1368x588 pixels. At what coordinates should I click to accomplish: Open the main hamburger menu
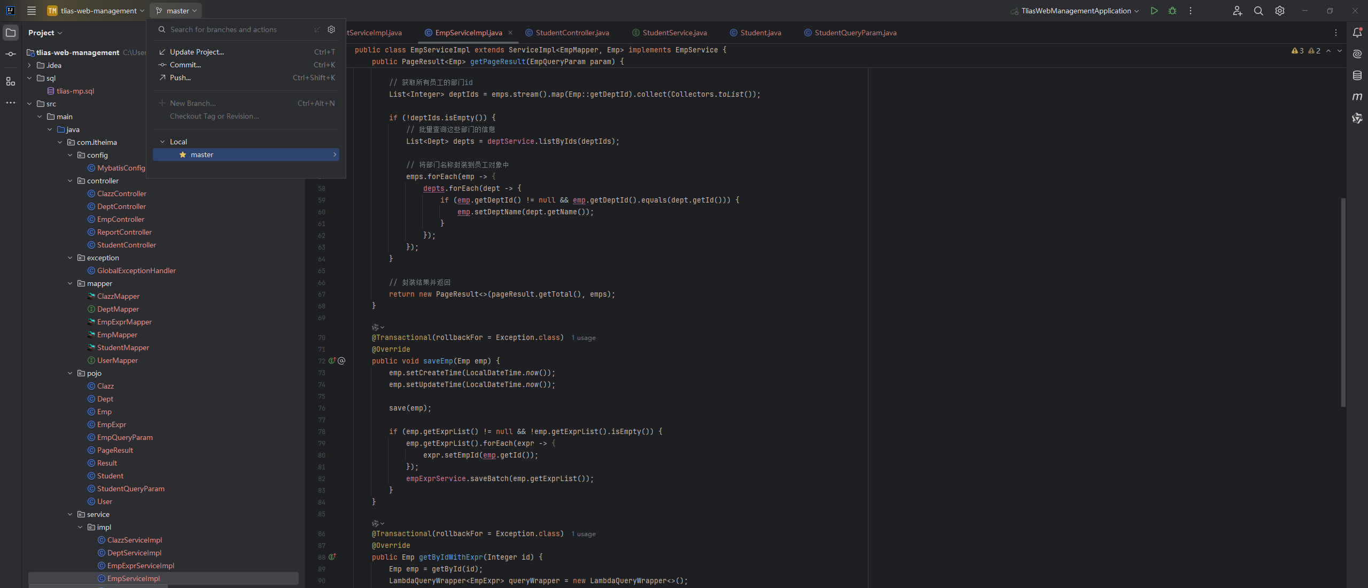tap(32, 11)
